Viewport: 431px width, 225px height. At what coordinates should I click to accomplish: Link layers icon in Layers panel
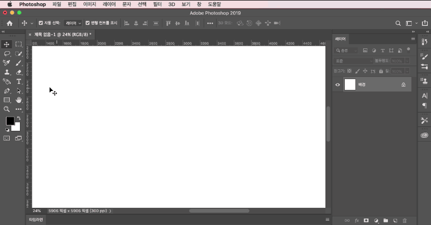point(347,221)
